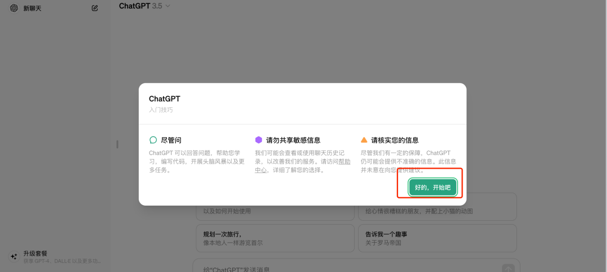Click the green chat bubble icon beside 尽管问
Image resolution: width=607 pixels, height=272 pixels.
(153, 140)
